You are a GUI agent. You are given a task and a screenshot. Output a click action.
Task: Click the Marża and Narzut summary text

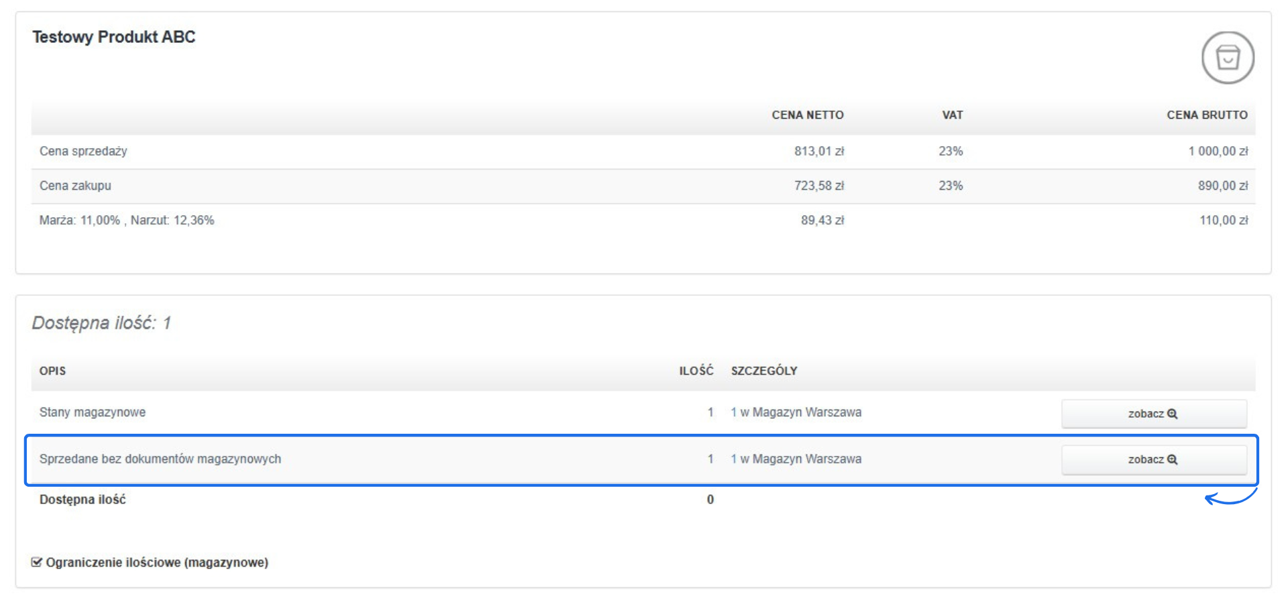pos(127,221)
